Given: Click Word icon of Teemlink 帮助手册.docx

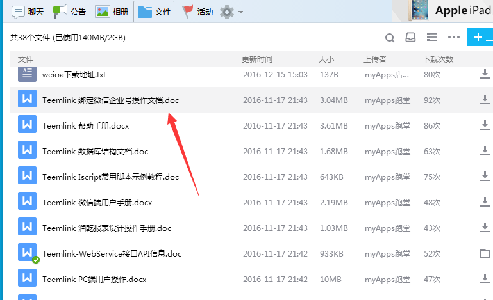Looking at the screenshot, I should [x=27, y=124].
